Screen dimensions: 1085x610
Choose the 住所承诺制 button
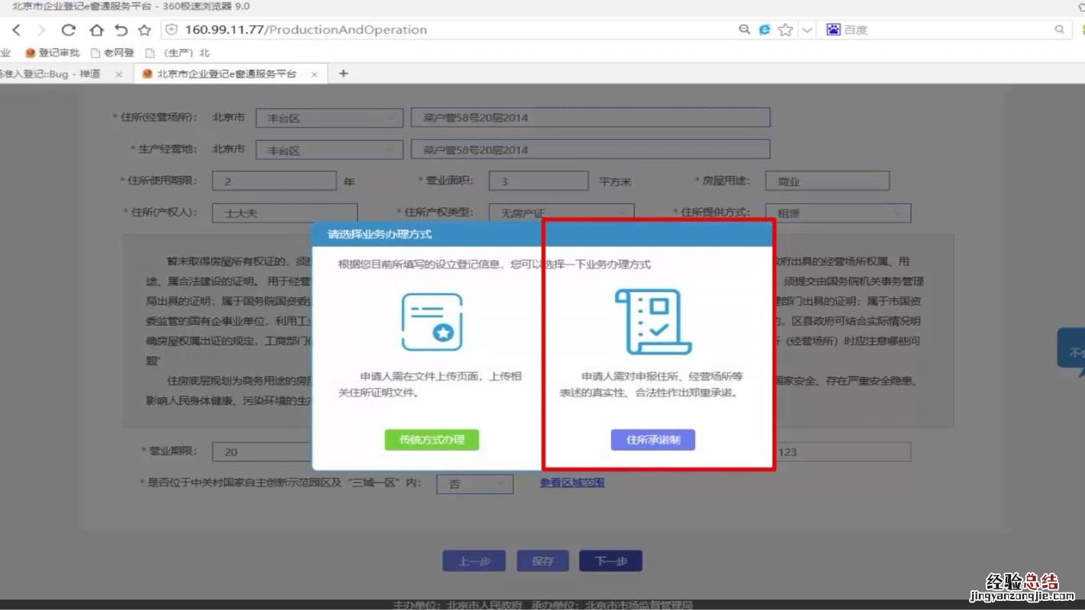[653, 440]
